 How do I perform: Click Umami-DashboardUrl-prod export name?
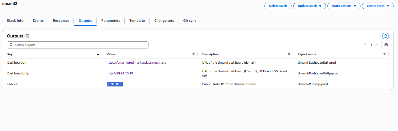click(x=317, y=63)
